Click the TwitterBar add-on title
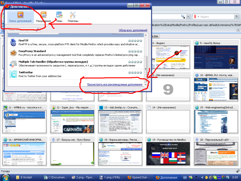Viewport: 241px width, 181px height. pyautogui.click(x=26, y=72)
